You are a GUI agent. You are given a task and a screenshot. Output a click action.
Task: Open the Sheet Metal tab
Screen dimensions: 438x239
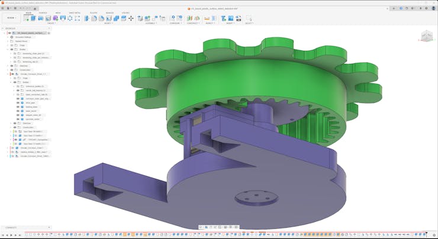pos(75,12)
